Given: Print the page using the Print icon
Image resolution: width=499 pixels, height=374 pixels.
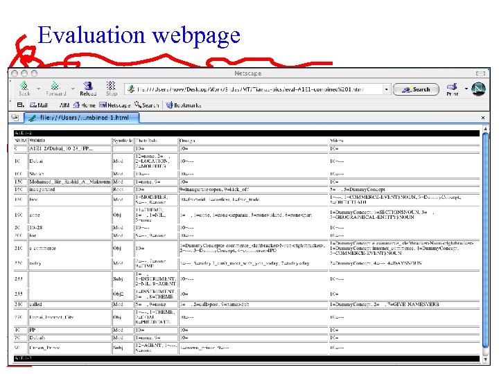Looking at the screenshot, I should tap(452, 89).
